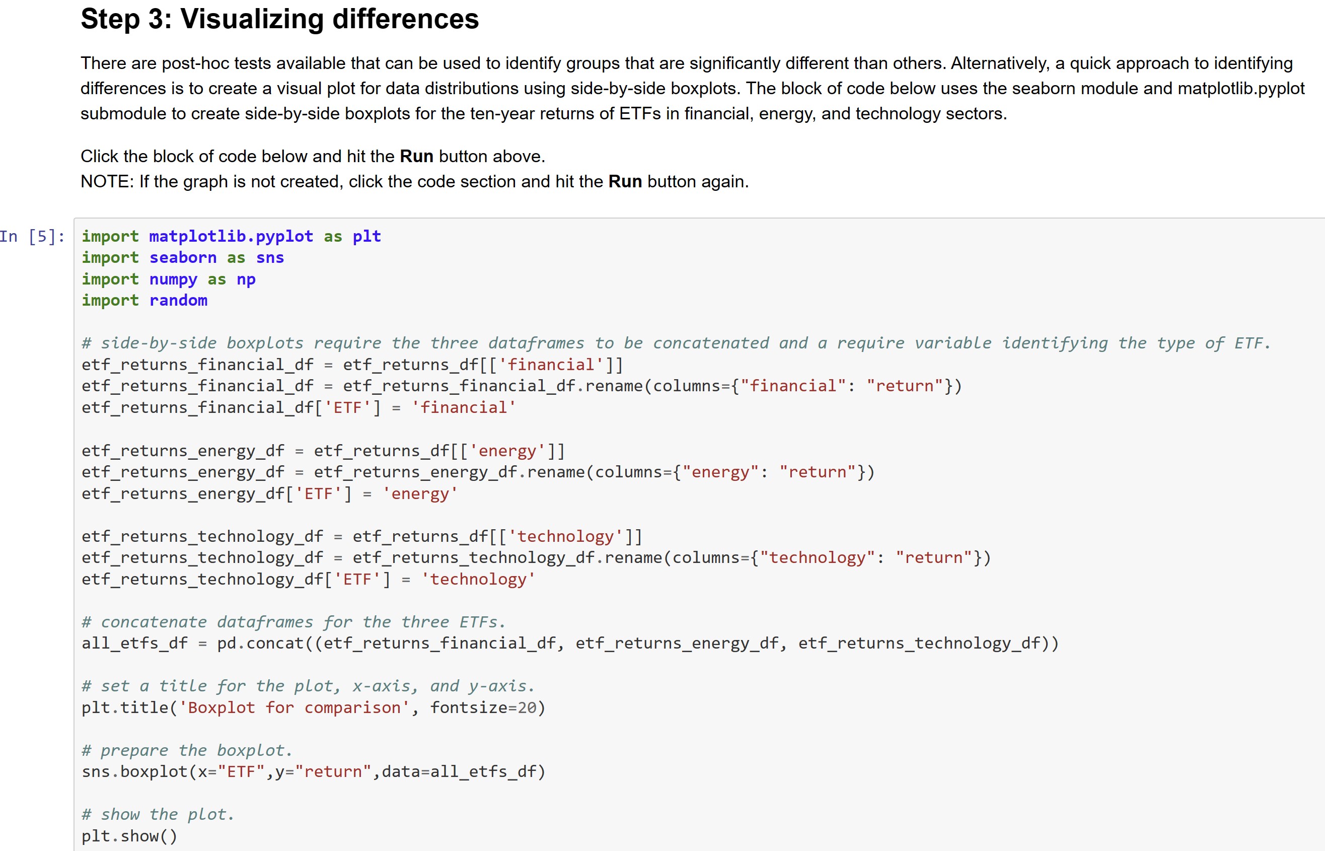Click the sns.boxplot code line
The width and height of the screenshot is (1325, 851).
point(313,772)
